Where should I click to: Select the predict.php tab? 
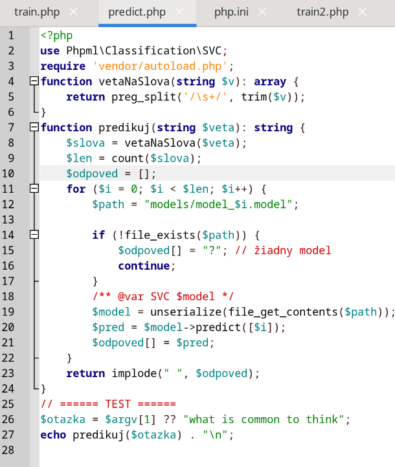click(x=137, y=12)
